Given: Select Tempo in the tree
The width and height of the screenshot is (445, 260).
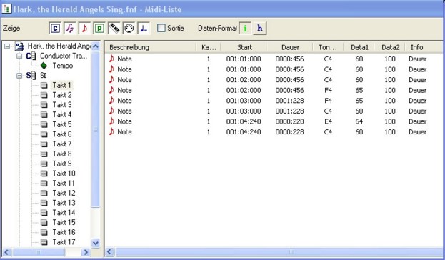Looking at the screenshot, I should point(63,66).
